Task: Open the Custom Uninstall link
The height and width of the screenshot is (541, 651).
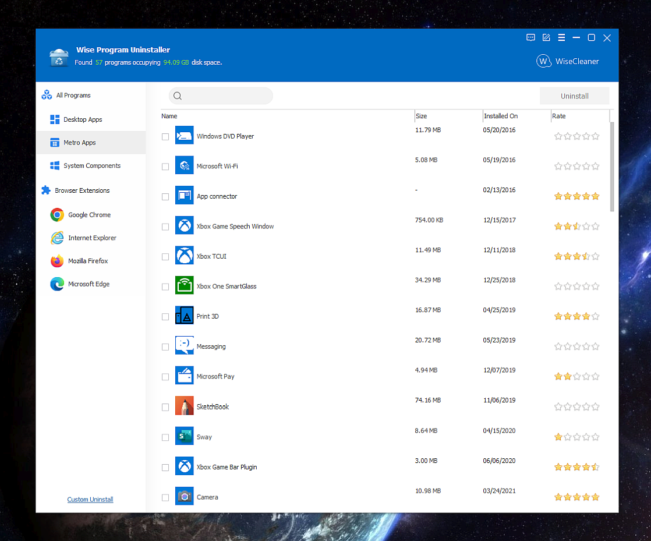Action: tap(90, 499)
